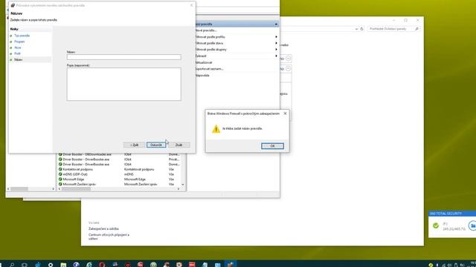
Task: Close the firewall warning dialog
Action: click(285, 113)
